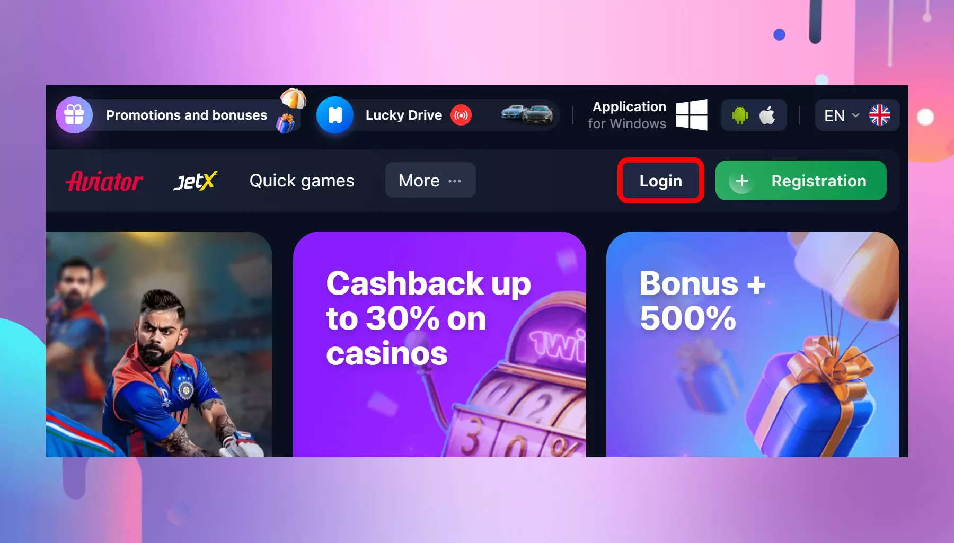Click the Login button
Viewport: 954px width, 543px height.
(661, 181)
